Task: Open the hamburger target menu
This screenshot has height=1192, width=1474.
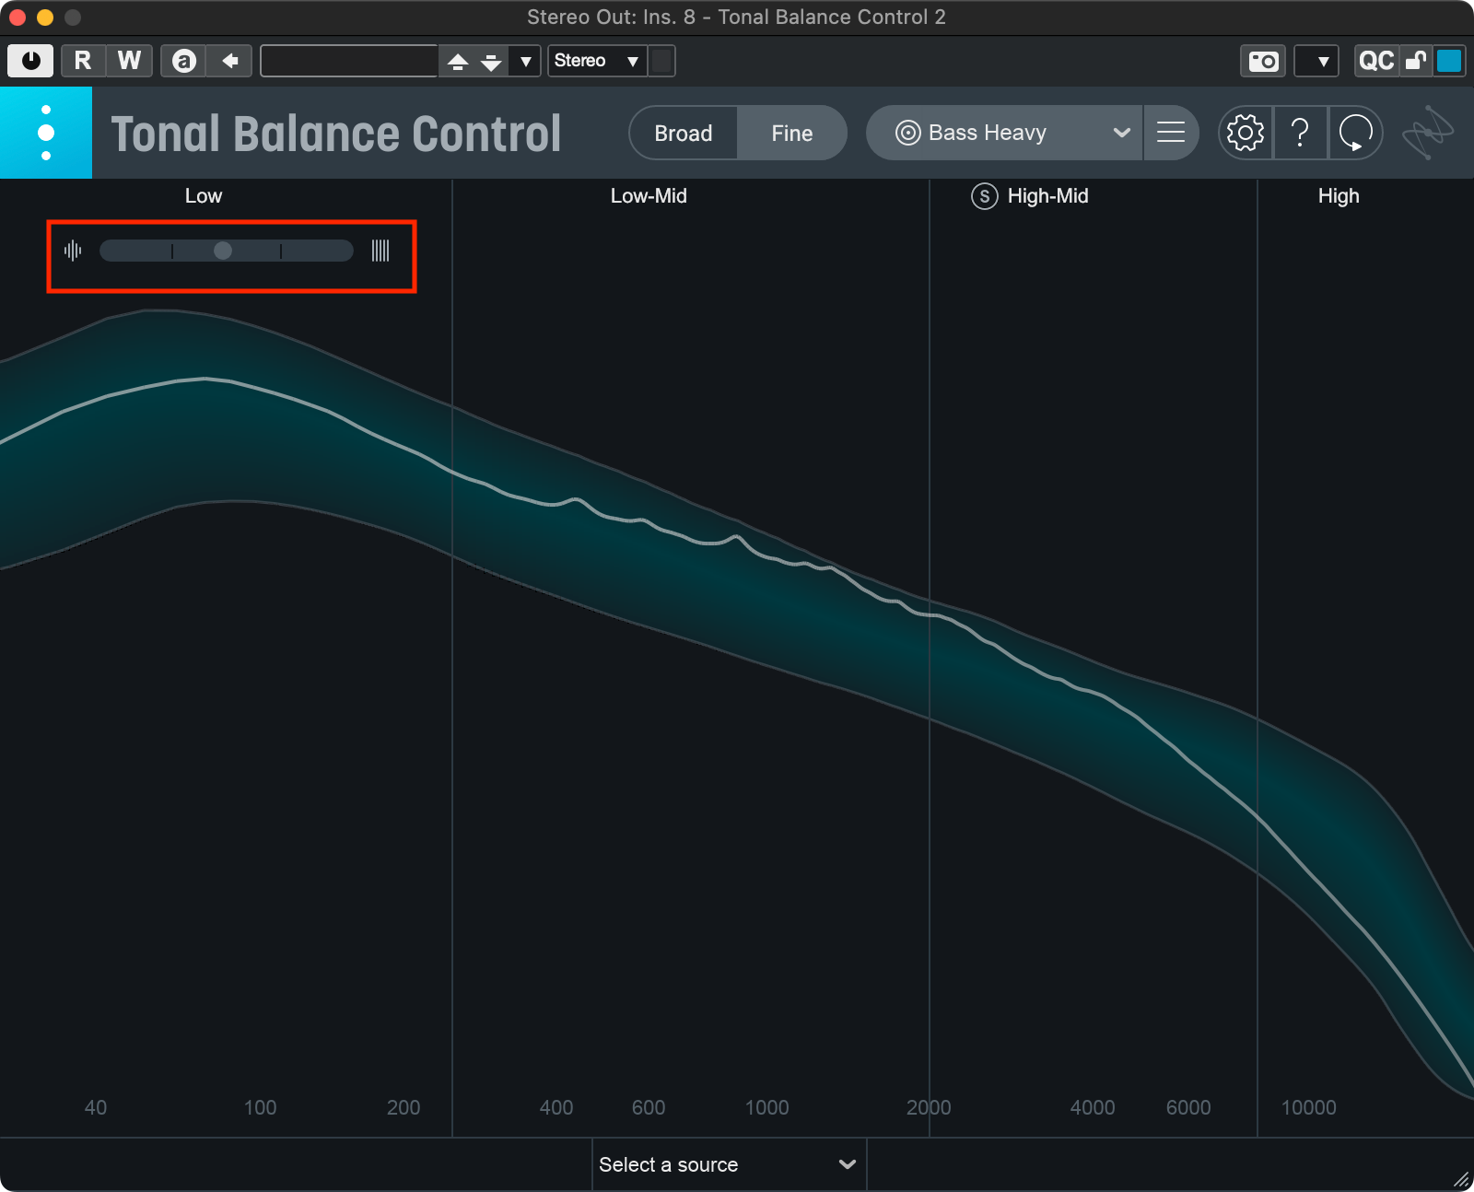Action: (1171, 133)
